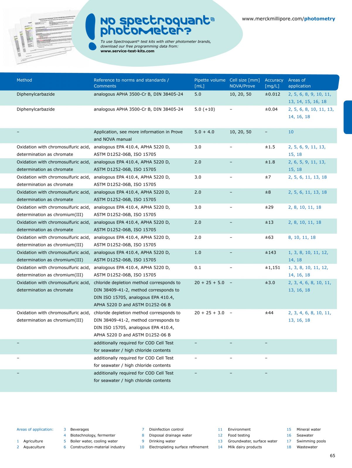Click the "5.0 (+10)" pipette volume cell

tap(204, 109)
